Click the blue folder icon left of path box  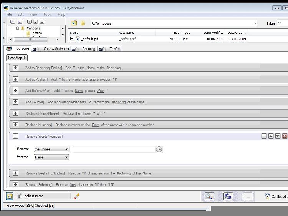(74, 23)
